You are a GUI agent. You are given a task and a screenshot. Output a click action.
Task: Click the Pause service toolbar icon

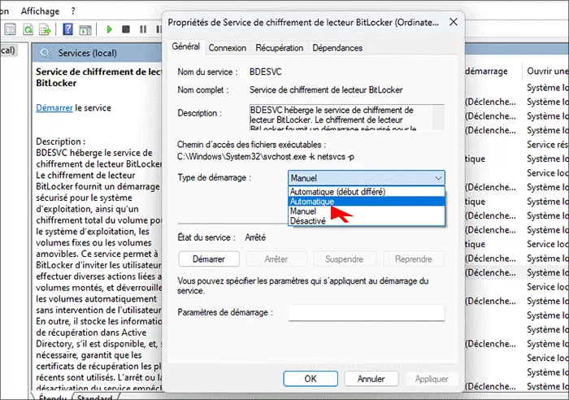[143, 29]
